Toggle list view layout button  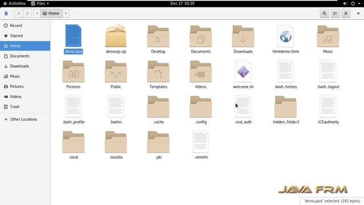tap(335, 14)
